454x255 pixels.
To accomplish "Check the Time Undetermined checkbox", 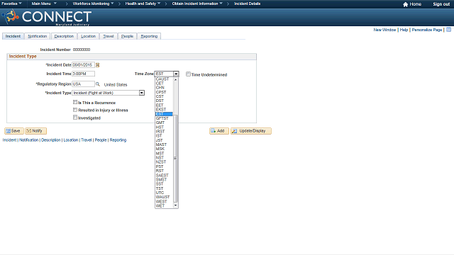I will [188, 74].
